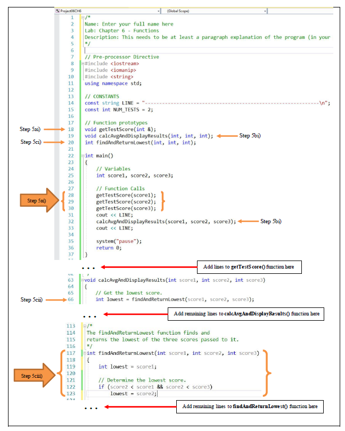The width and height of the screenshot is (345, 431).
Task: Click the 'getTestScore(score3);' call
Action: pos(126,208)
